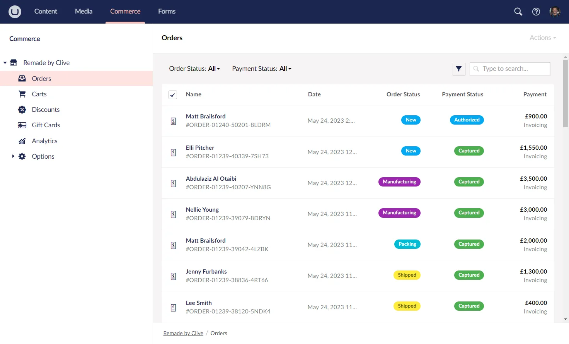Click the Gift Cards icon
Image resolution: width=569 pixels, height=344 pixels.
click(22, 125)
